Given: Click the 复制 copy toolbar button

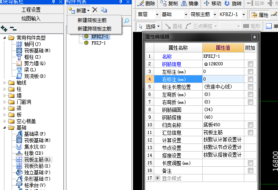Looking at the screenshot, I should point(169,3).
